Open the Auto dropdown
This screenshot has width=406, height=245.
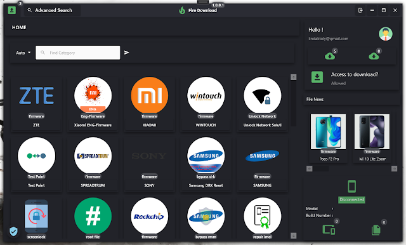23,53
